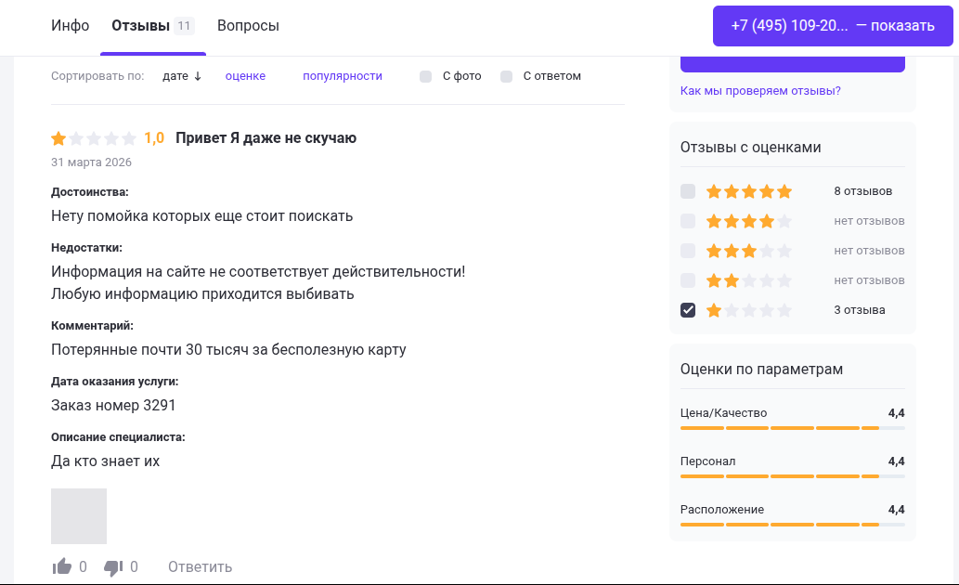Viewport: 959px width, 585px height.
Task: Click the five-star rating row stars
Action: pos(748,191)
